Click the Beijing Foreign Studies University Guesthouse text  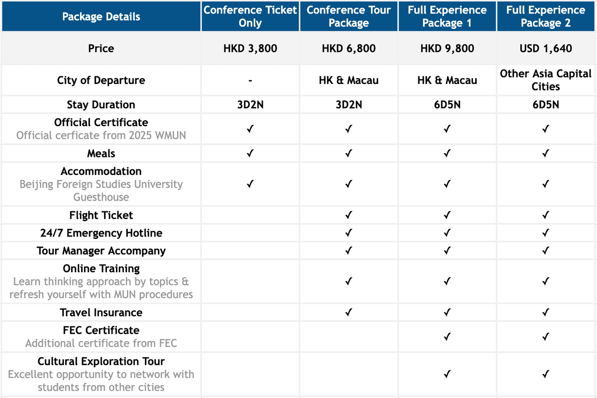point(101,191)
